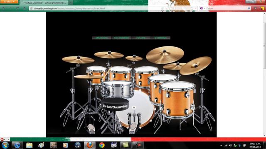Screen dimensions: 266x149
Task: Launch iTunes from the taskbar
Action: pyautogui.click(x=17, y=145)
